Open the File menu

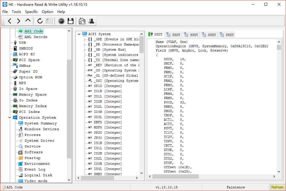[x=5, y=12]
